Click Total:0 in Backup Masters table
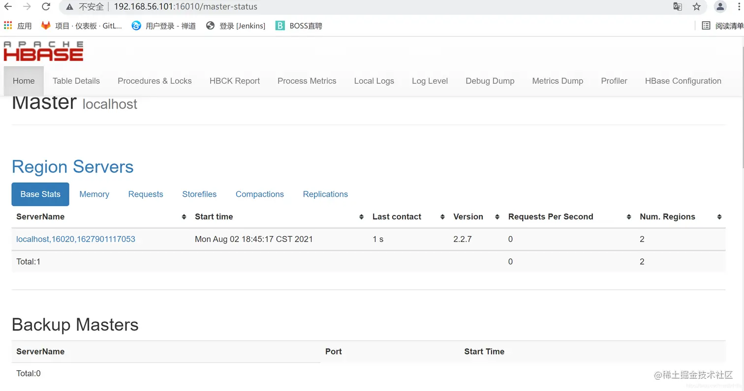This screenshot has width=744, height=391. click(29, 373)
